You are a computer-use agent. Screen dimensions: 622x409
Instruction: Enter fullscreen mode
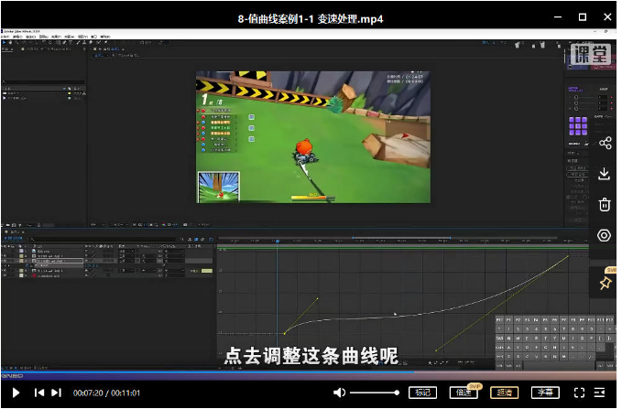[579, 393]
